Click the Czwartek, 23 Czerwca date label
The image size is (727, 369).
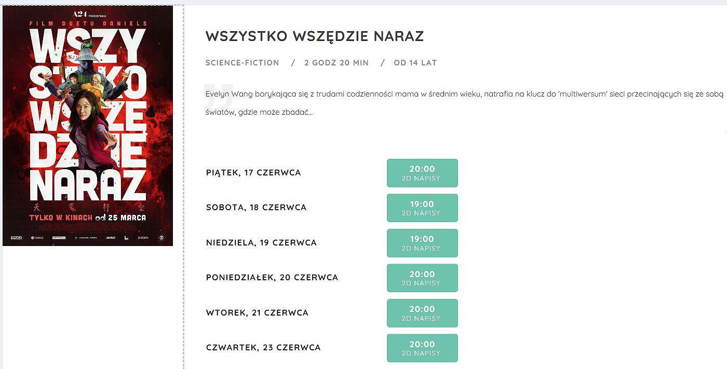pyautogui.click(x=263, y=347)
